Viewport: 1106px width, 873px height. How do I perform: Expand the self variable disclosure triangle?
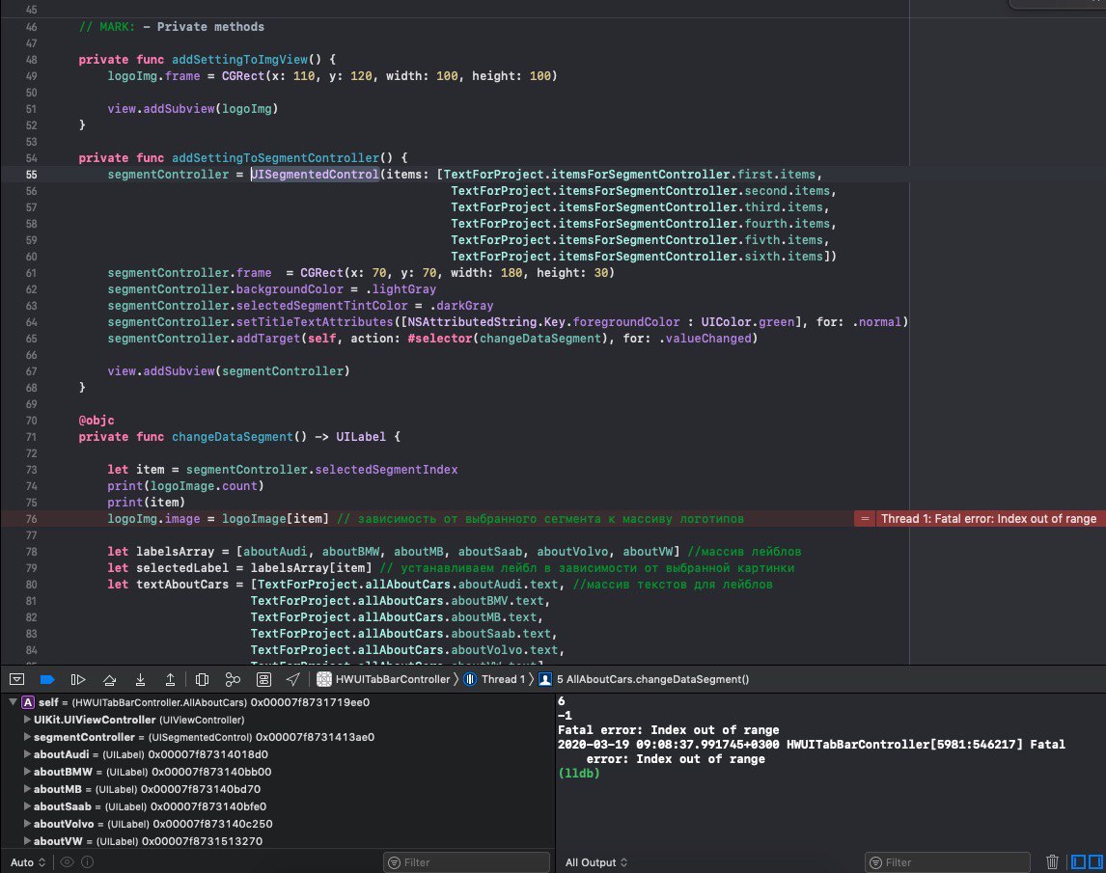[13, 702]
